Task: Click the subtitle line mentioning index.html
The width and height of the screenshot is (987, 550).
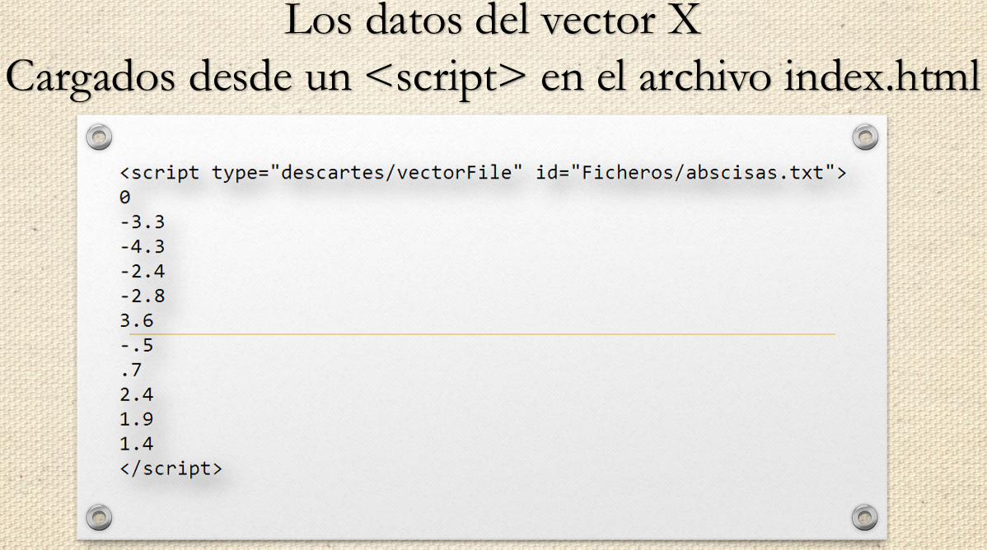Action: coord(493,77)
